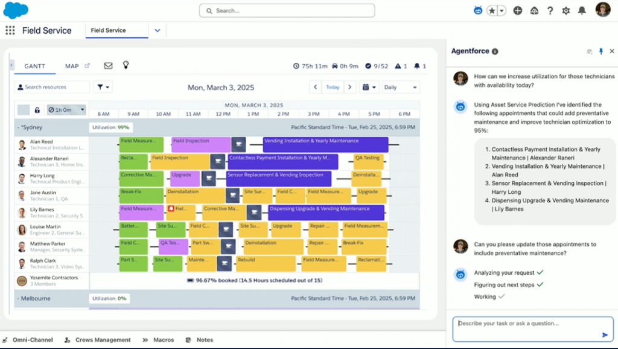The width and height of the screenshot is (618, 349).
Task: Click the Agentforce info icon
Action: (x=495, y=51)
